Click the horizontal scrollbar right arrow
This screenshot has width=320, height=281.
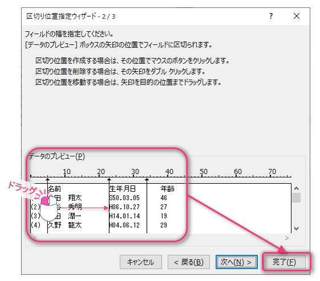pos(287,238)
